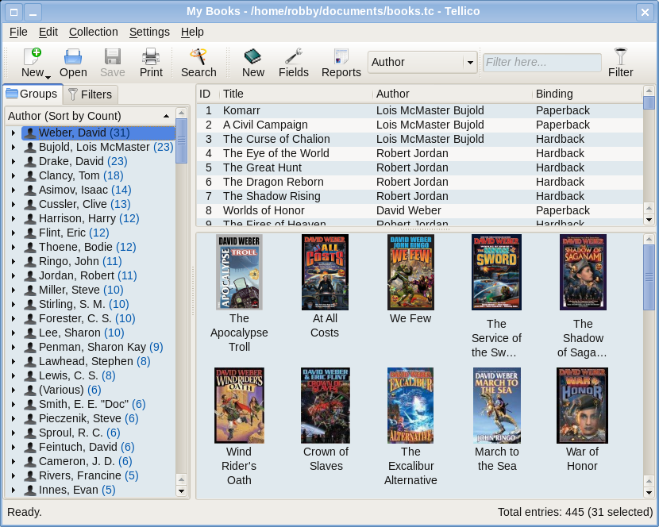This screenshot has height=527, width=659.
Task: Sort entries by Author column header
Action: coord(453,94)
